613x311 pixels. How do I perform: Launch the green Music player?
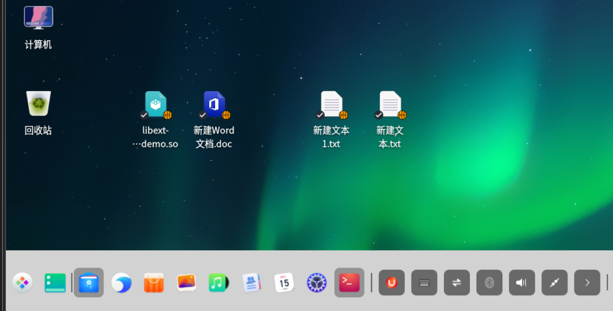point(219,283)
